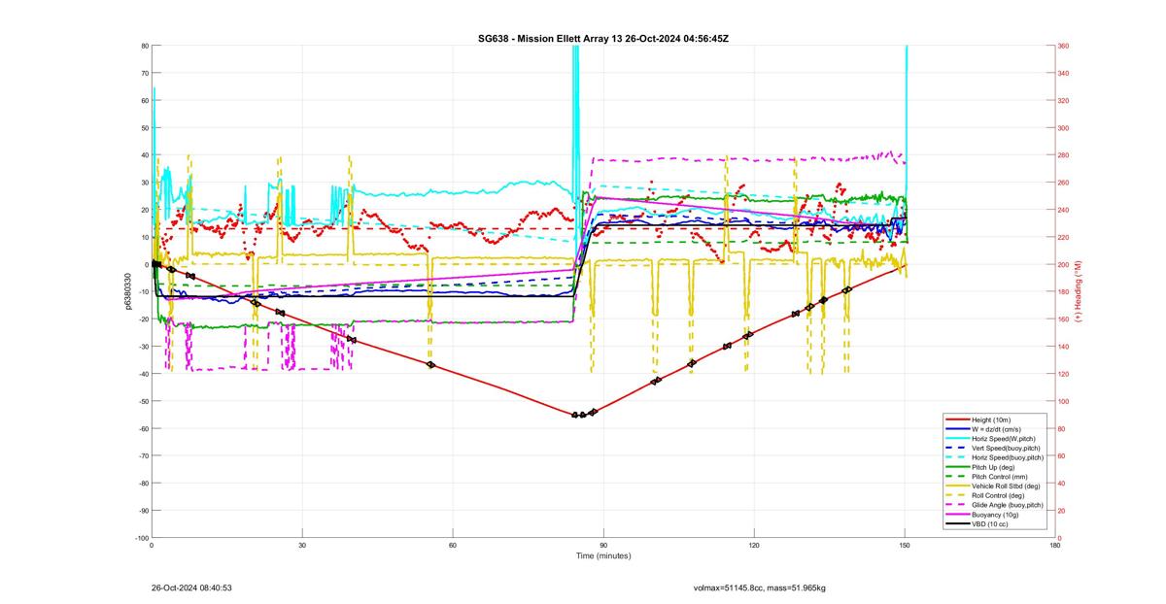This screenshot has width=1166, height=604.
Task: Click the '150' tick on the time axis
Action: pos(905,546)
